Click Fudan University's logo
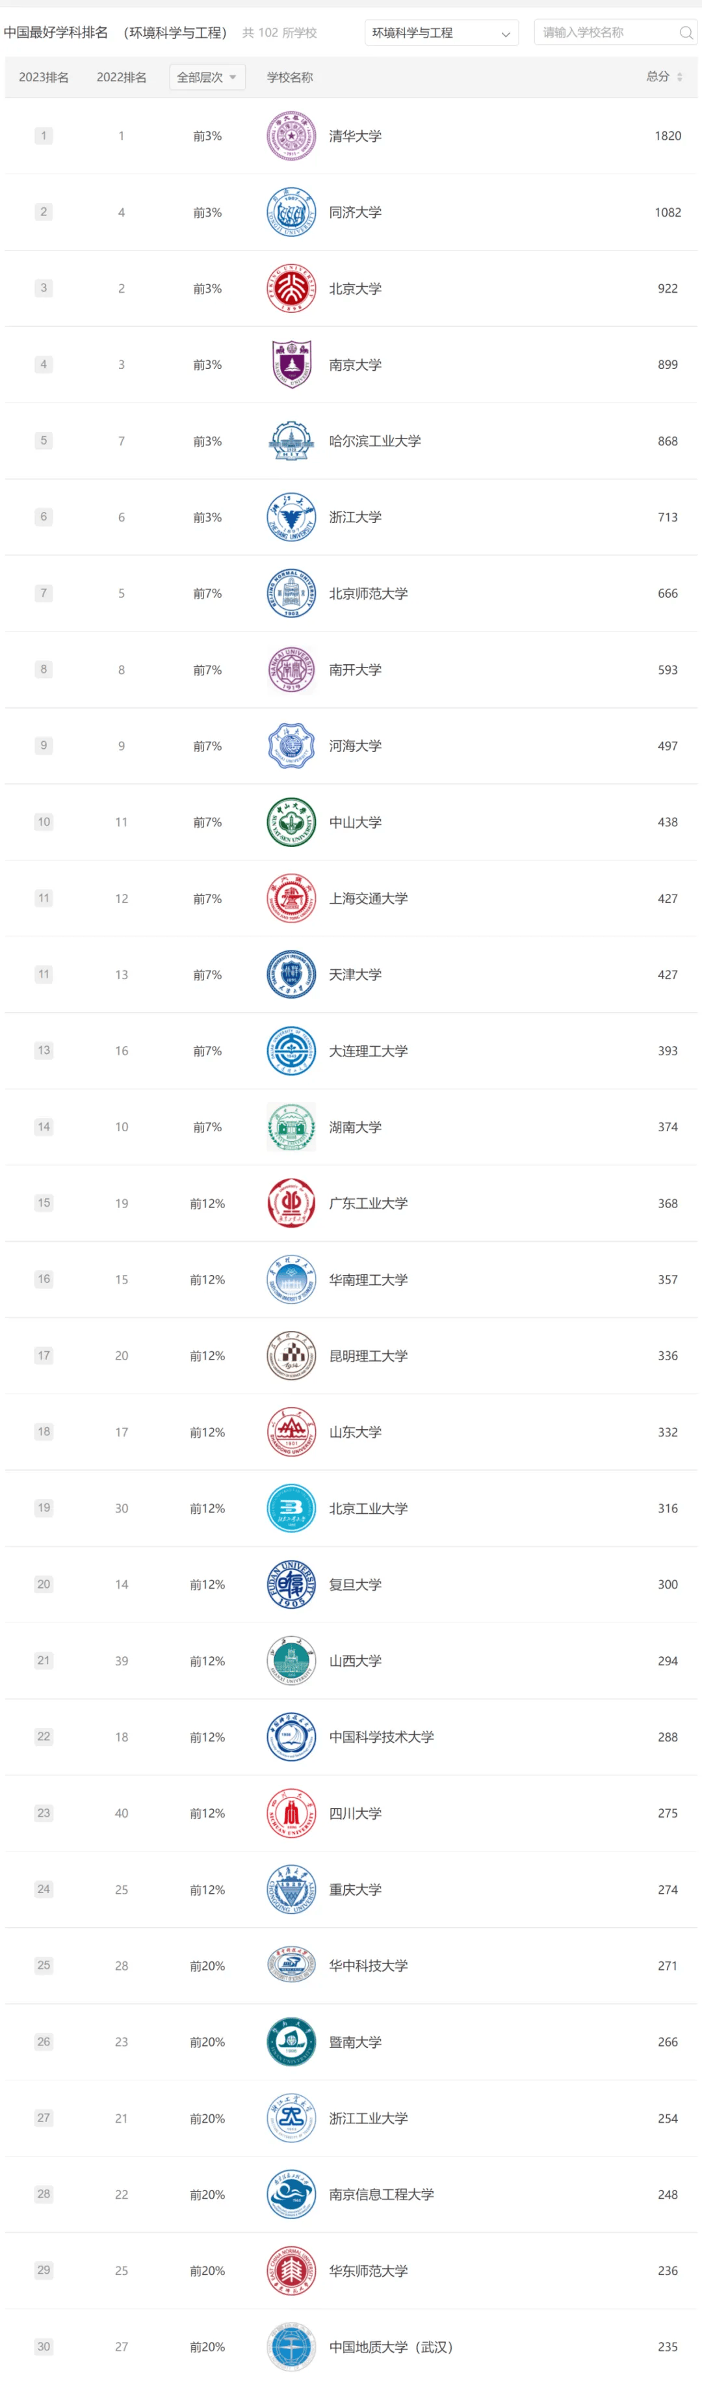The image size is (702, 2381). click(291, 1584)
